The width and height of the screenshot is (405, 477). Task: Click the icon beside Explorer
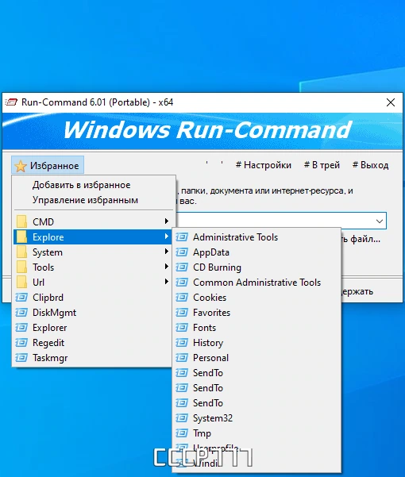click(21, 328)
